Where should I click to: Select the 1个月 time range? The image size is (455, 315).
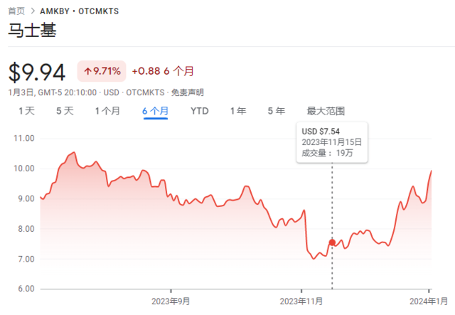point(107,111)
